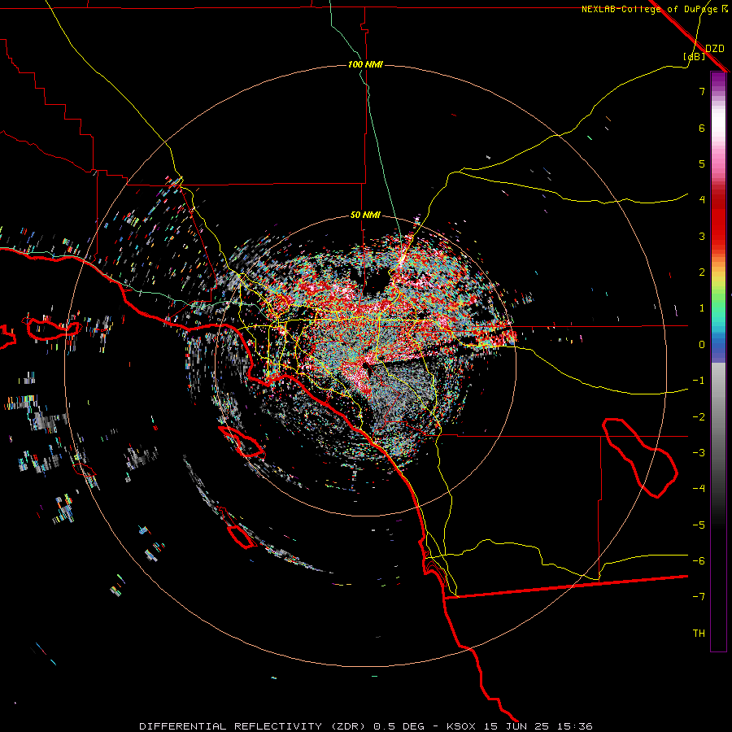The image size is (732, 732).
Task: Click the color scale value 3
Action: (702, 236)
